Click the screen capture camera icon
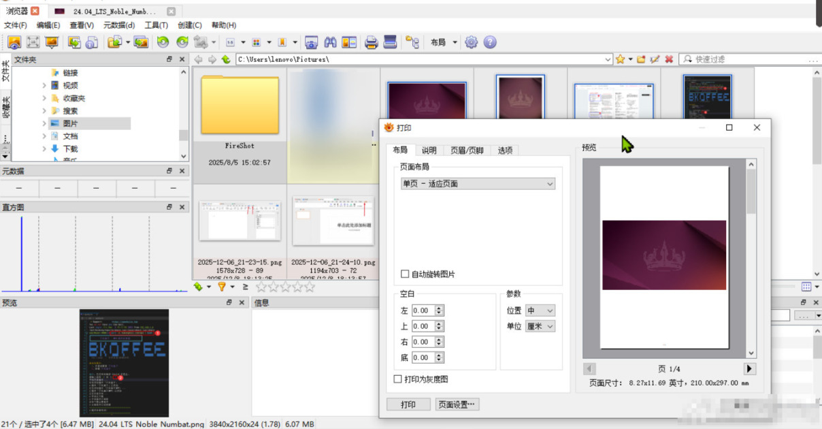Viewport: 822px width, 429px height. click(311, 42)
